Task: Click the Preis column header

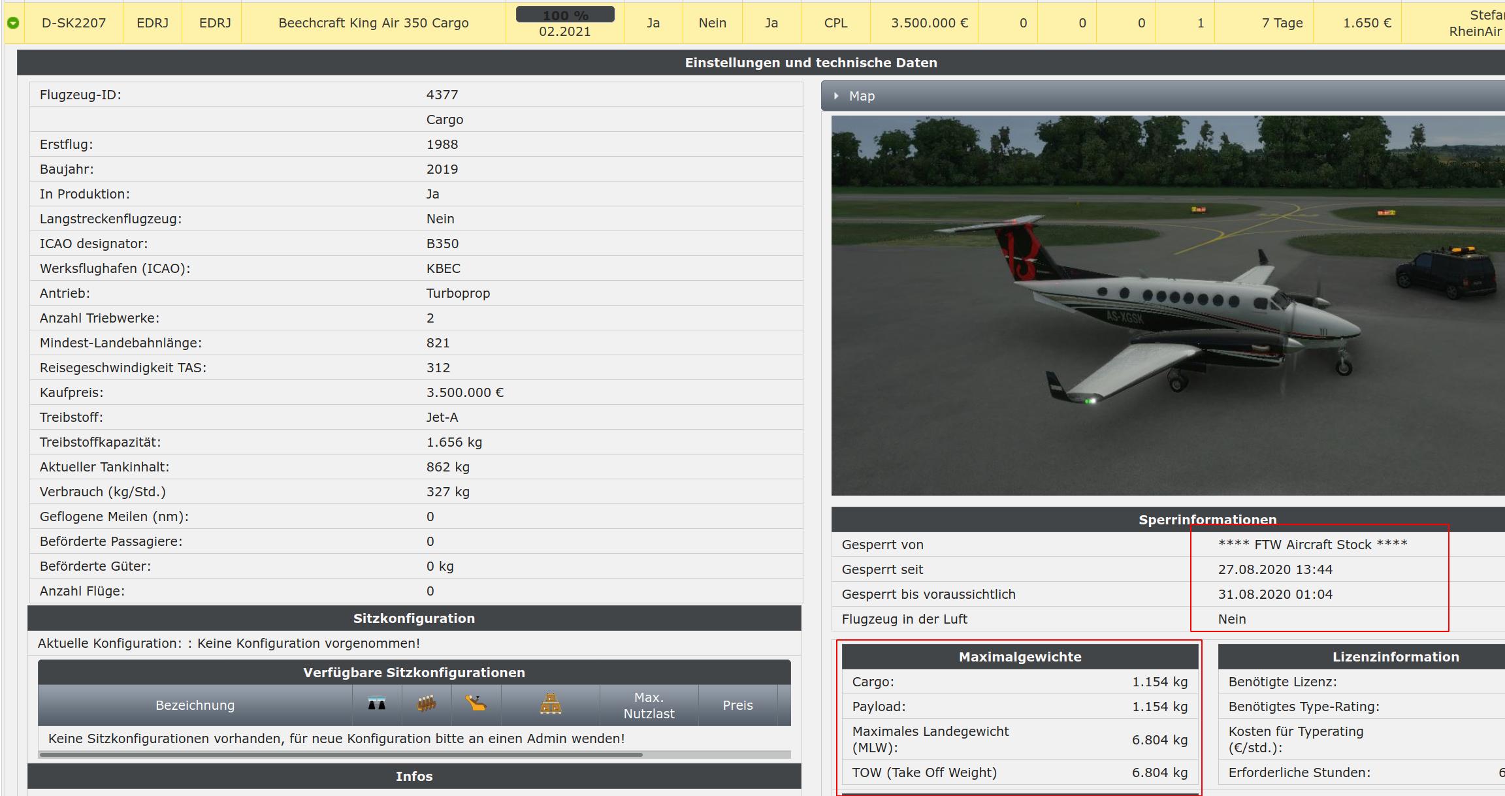Action: (x=737, y=705)
